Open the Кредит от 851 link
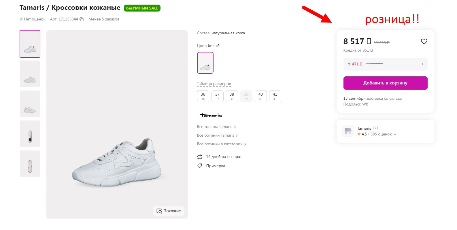This screenshot has height=230, width=457. pyautogui.click(x=358, y=50)
